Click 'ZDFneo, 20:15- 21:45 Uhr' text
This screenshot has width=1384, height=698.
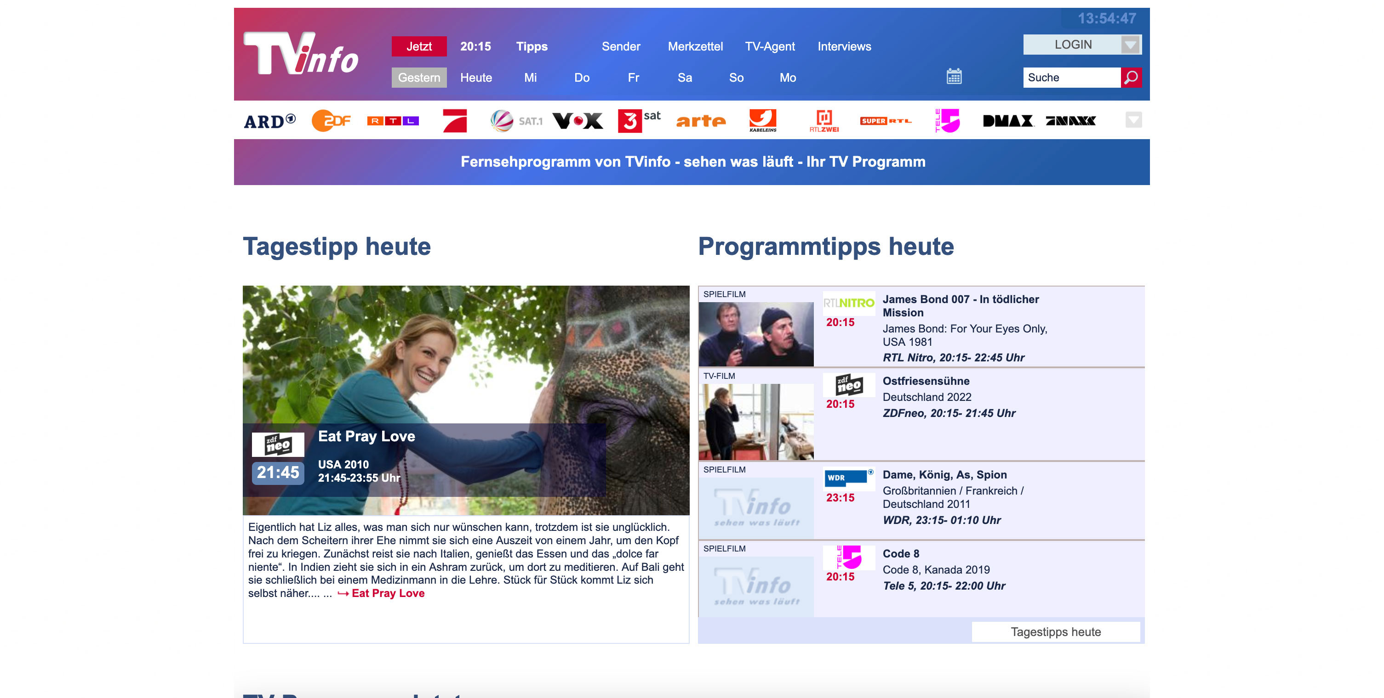click(x=949, y=413)
